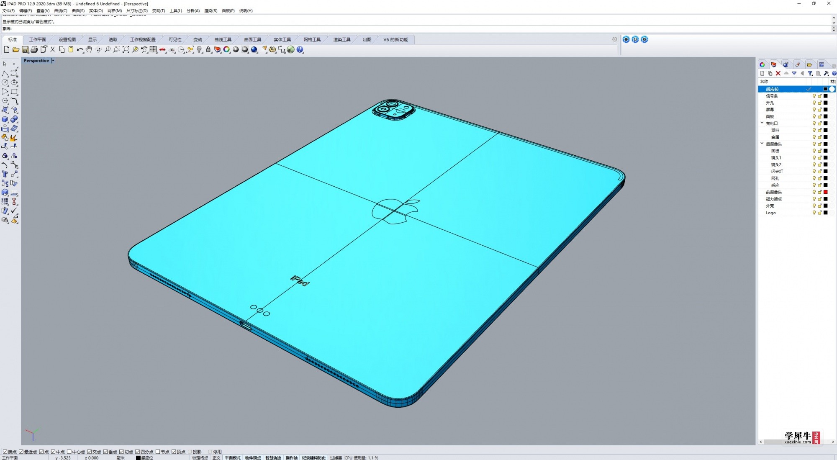Switch to the V6 的新功能 tab

[395, 40]
